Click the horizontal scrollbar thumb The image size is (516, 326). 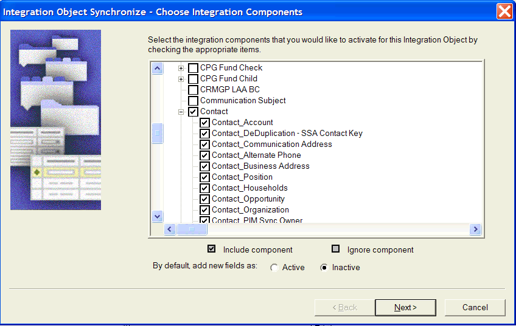192,229
